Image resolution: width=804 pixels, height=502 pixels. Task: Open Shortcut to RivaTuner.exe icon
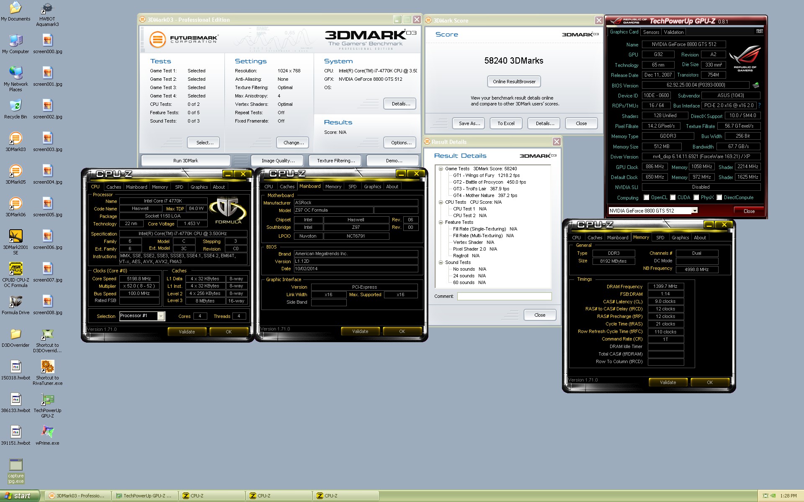coord(47,373)
